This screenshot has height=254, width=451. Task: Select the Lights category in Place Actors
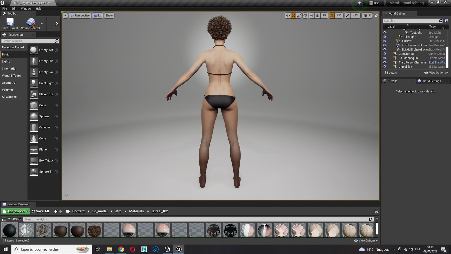14,61
